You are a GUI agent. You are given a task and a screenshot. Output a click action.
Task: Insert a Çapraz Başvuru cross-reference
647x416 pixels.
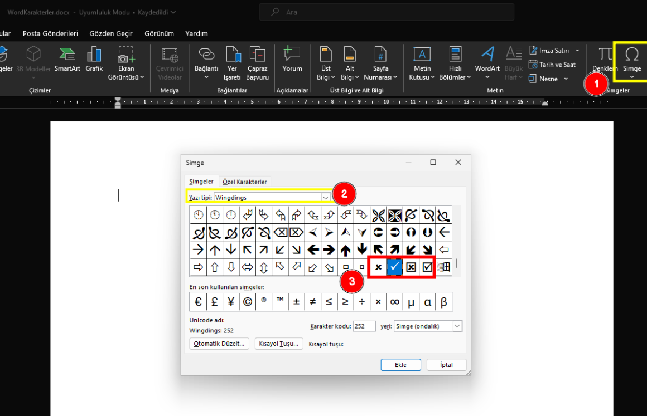258,63
